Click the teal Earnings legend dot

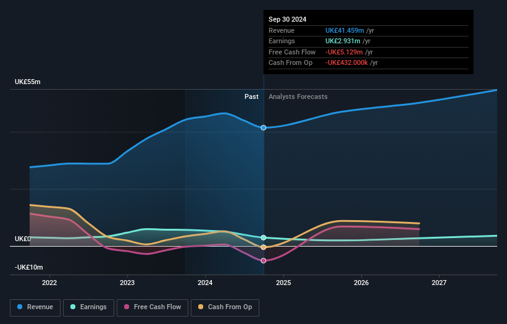click(73, 307)
